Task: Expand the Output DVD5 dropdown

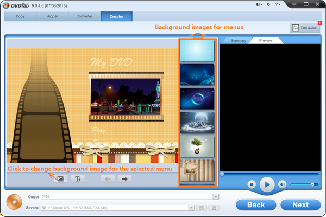Action: 216,196
